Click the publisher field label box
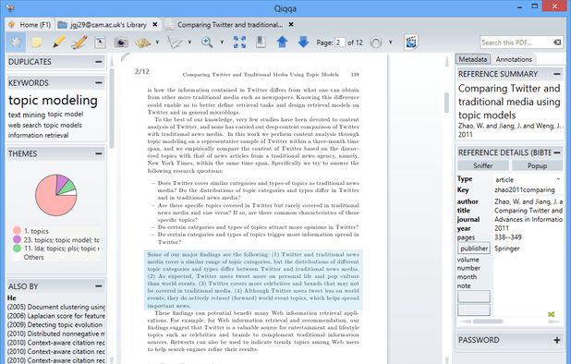This screenshot has height=364, width=571. (474, 249)
